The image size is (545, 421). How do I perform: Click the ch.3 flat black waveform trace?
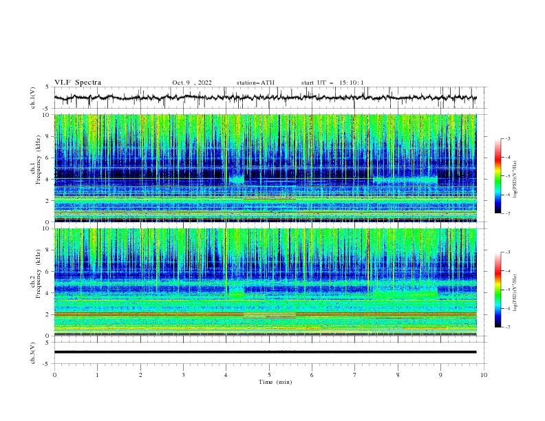(265, 352)
